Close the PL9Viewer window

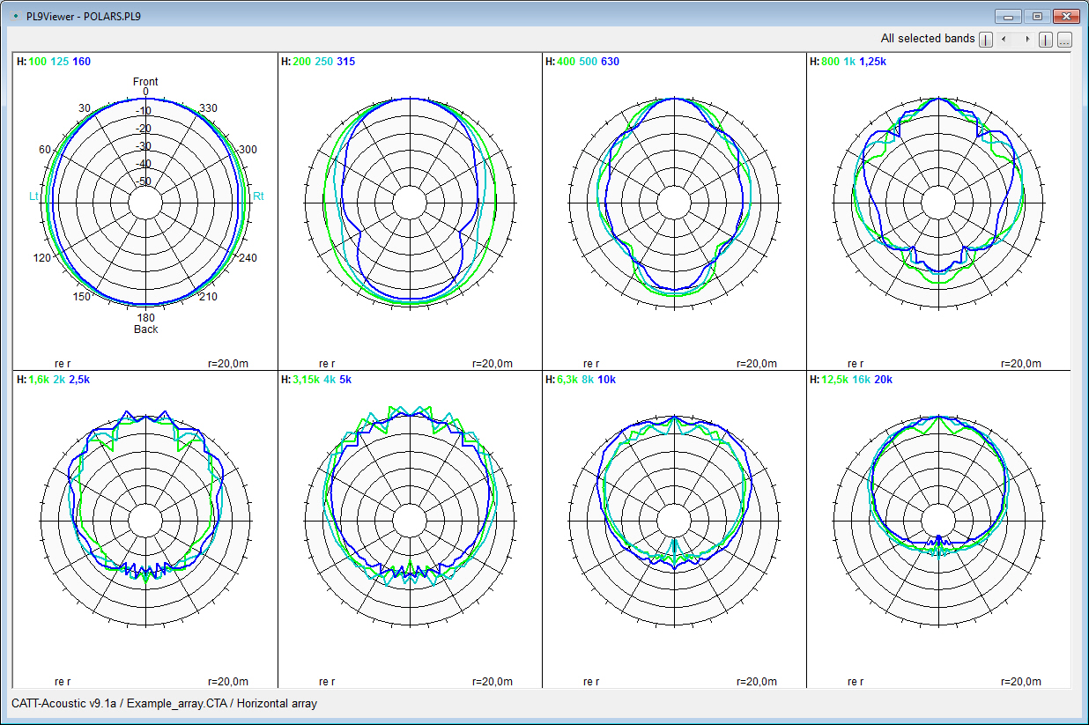(1066, 17)
